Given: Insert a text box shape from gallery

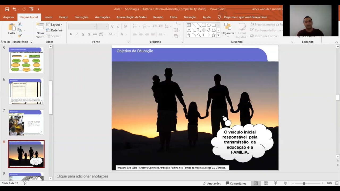Looking at the screenshot, I should pos(189,25).
